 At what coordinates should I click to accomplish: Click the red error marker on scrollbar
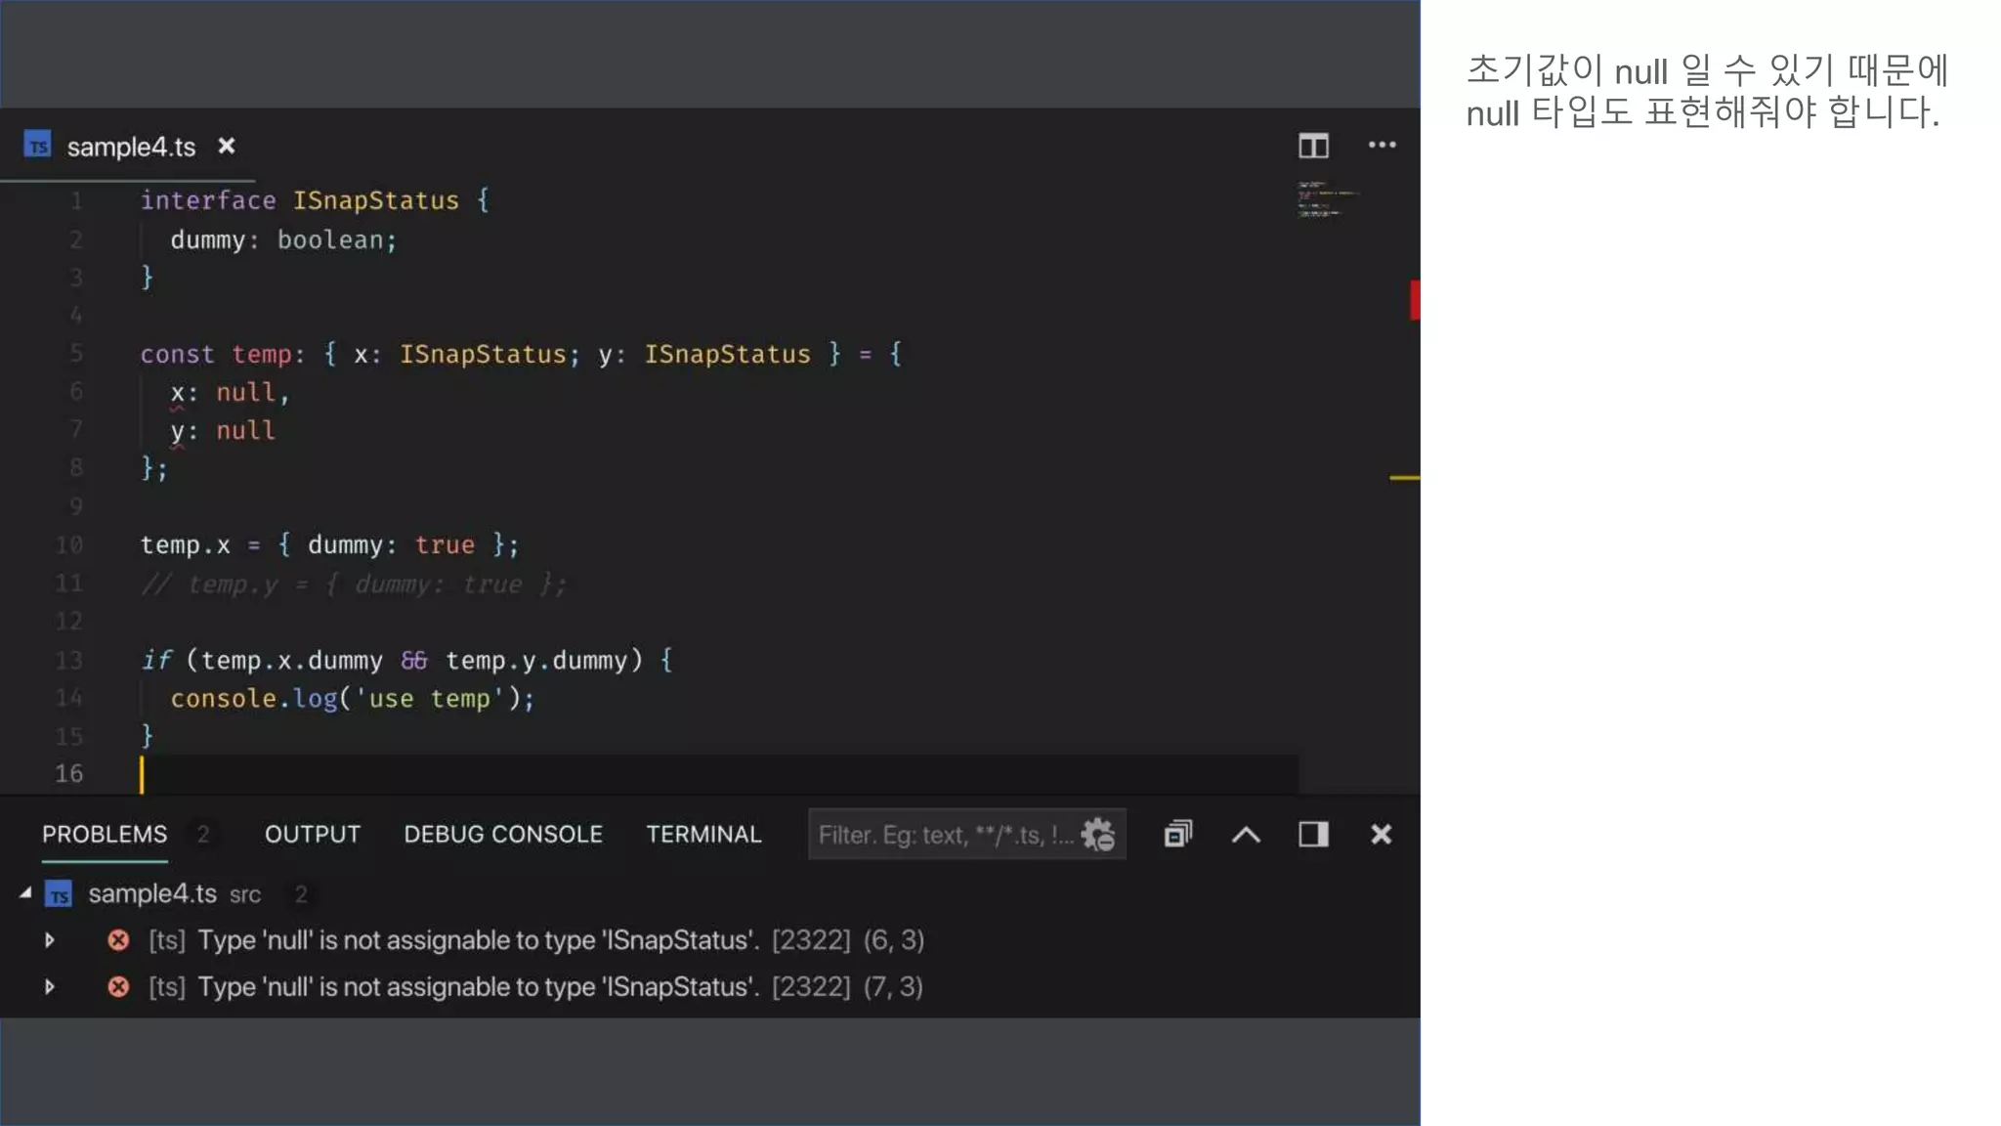click(1414, 300)
